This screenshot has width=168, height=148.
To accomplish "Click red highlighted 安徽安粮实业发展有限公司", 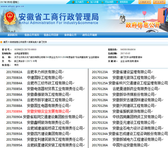I will pos(48,111).
